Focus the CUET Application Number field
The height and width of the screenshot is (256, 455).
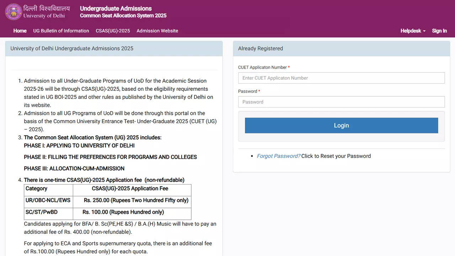tap(341, 78)
